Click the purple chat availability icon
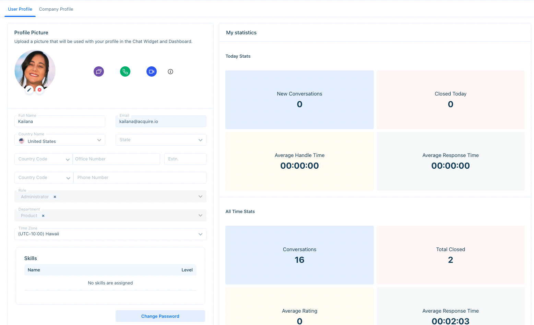Viewport: 534px width, 325px height. (99, 71)
